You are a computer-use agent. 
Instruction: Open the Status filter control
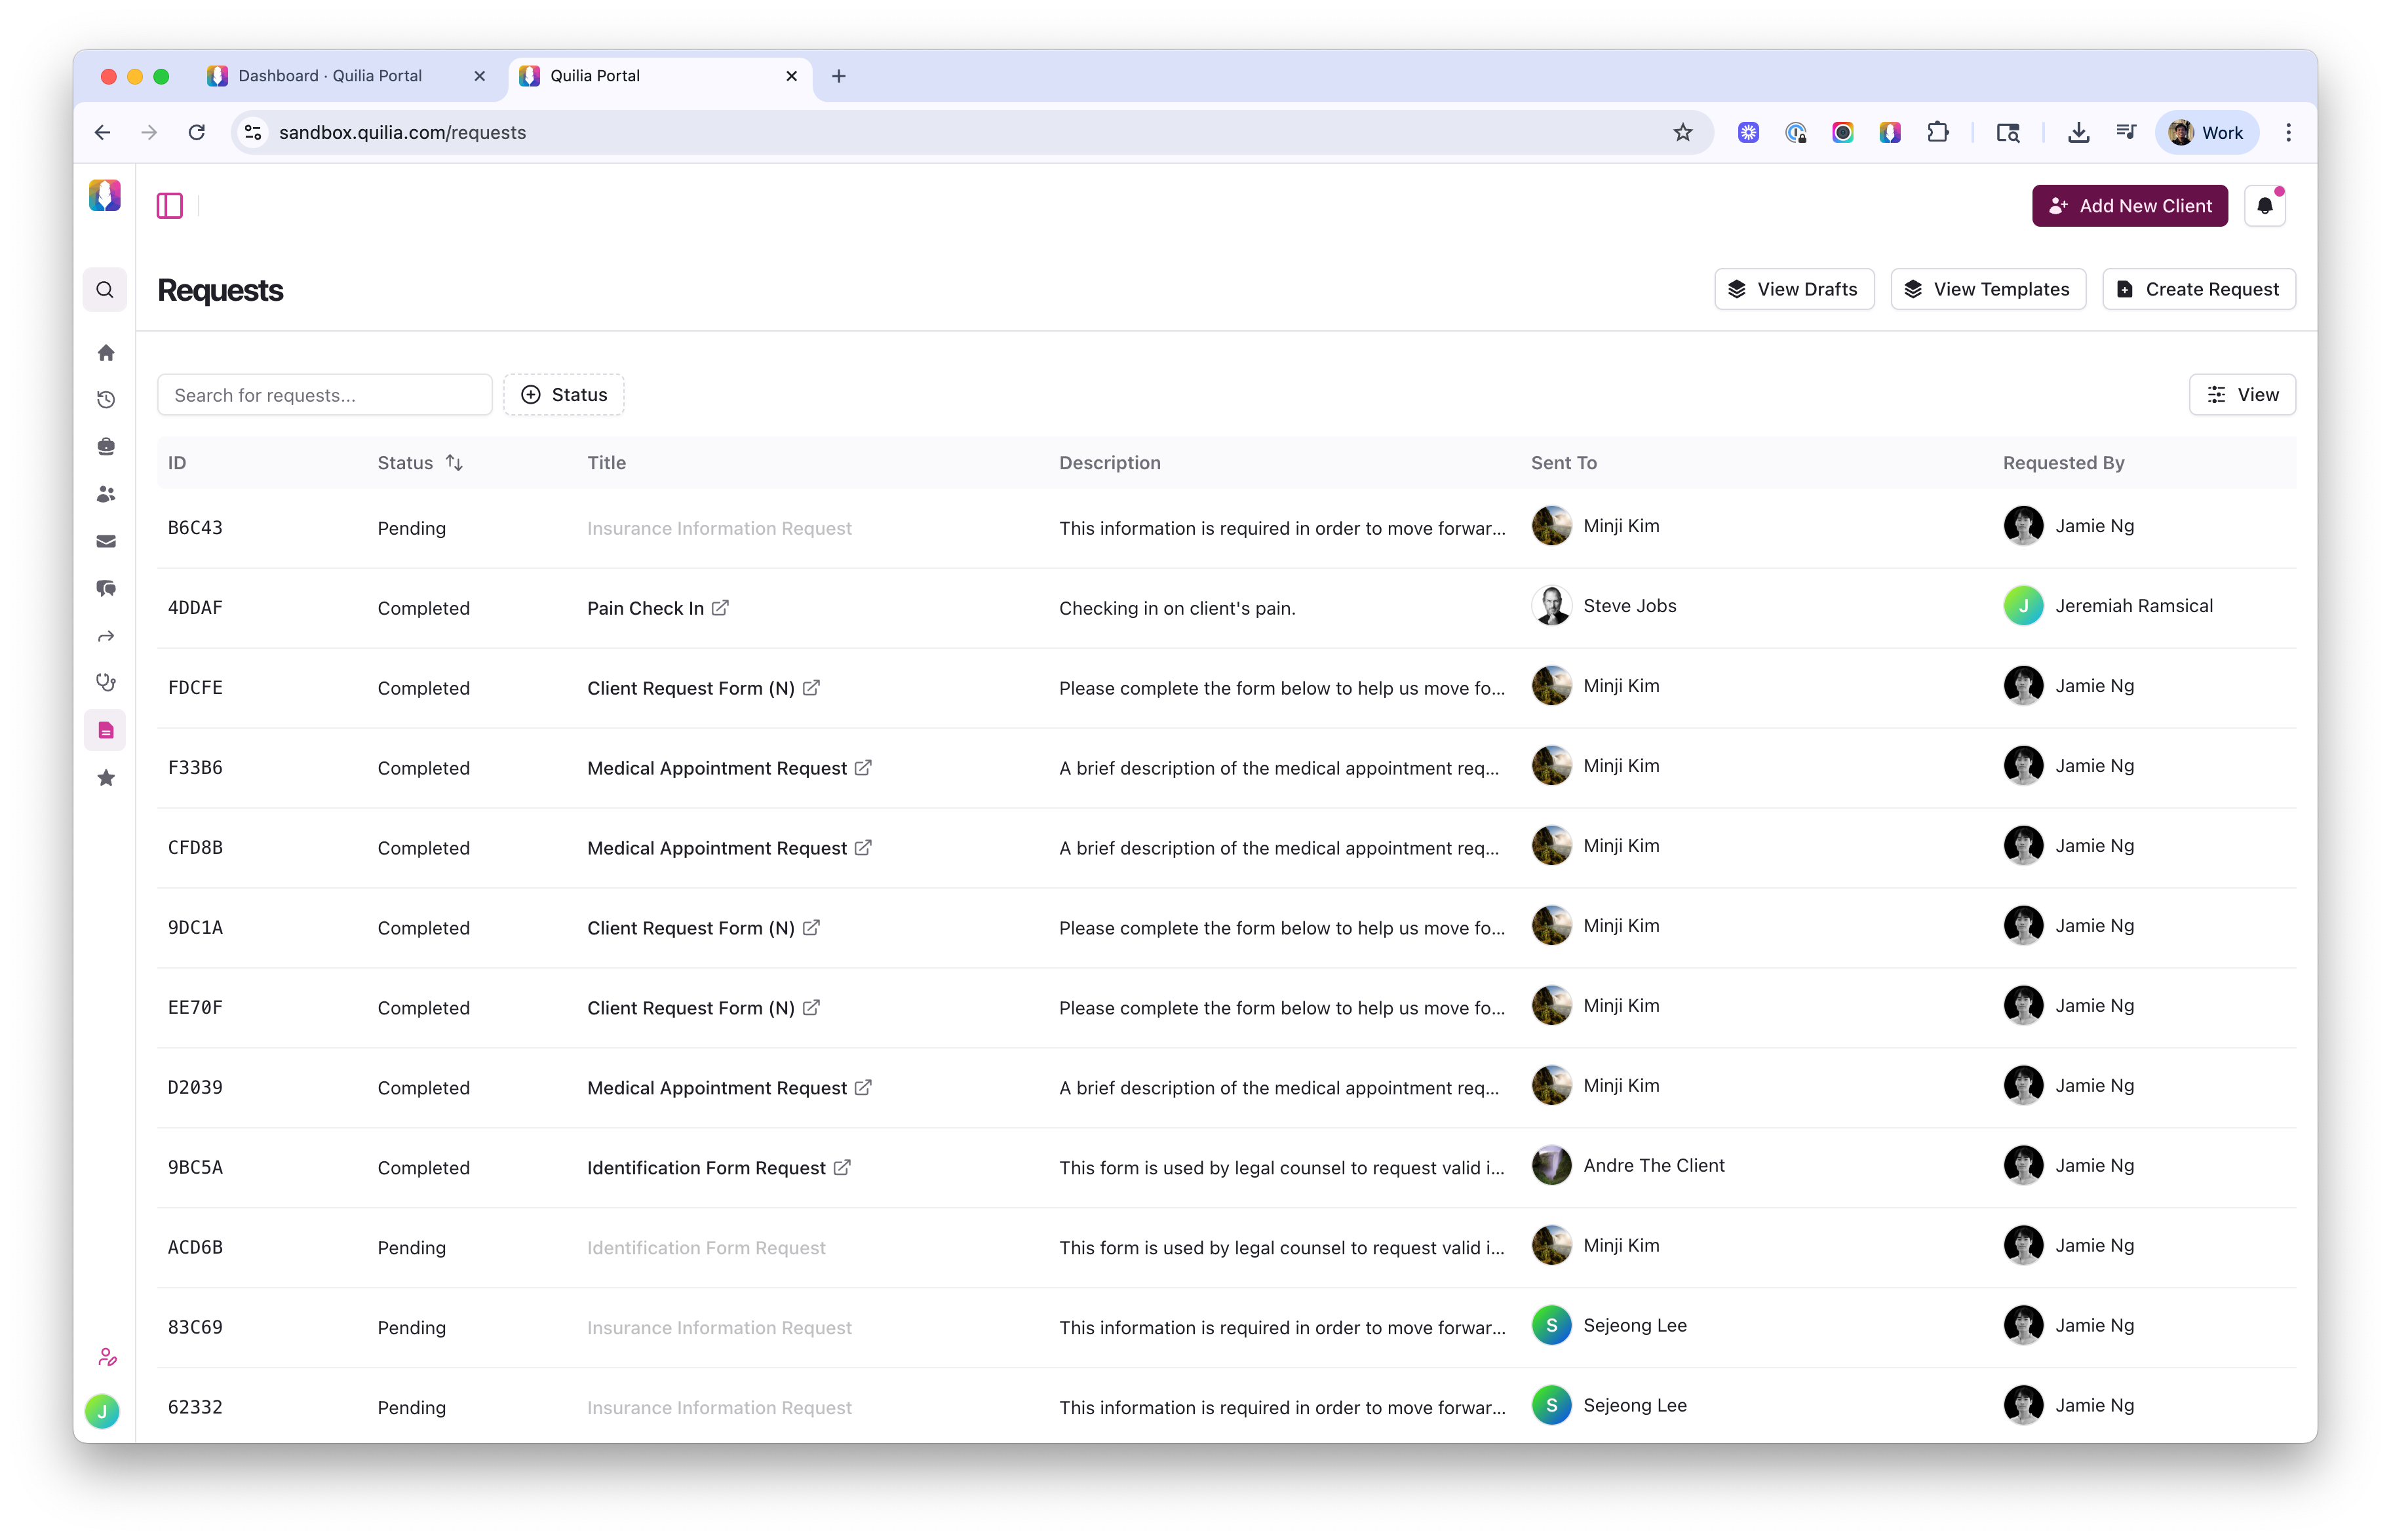563,394
